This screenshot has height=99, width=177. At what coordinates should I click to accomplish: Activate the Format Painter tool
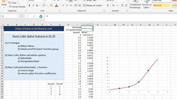[17, 7]
